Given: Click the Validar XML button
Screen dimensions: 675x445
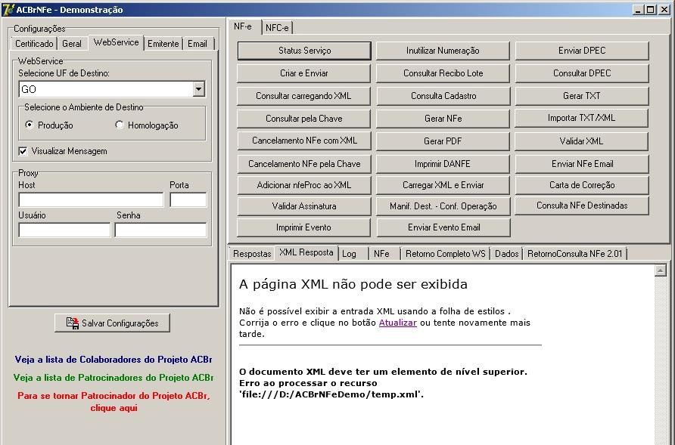Looking at the screenshot, I should pos(581,141).
